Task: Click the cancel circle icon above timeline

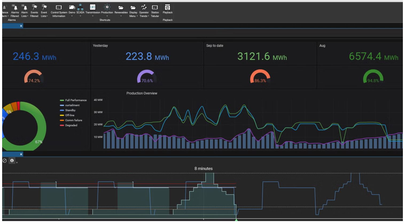Action: point(5,161)
